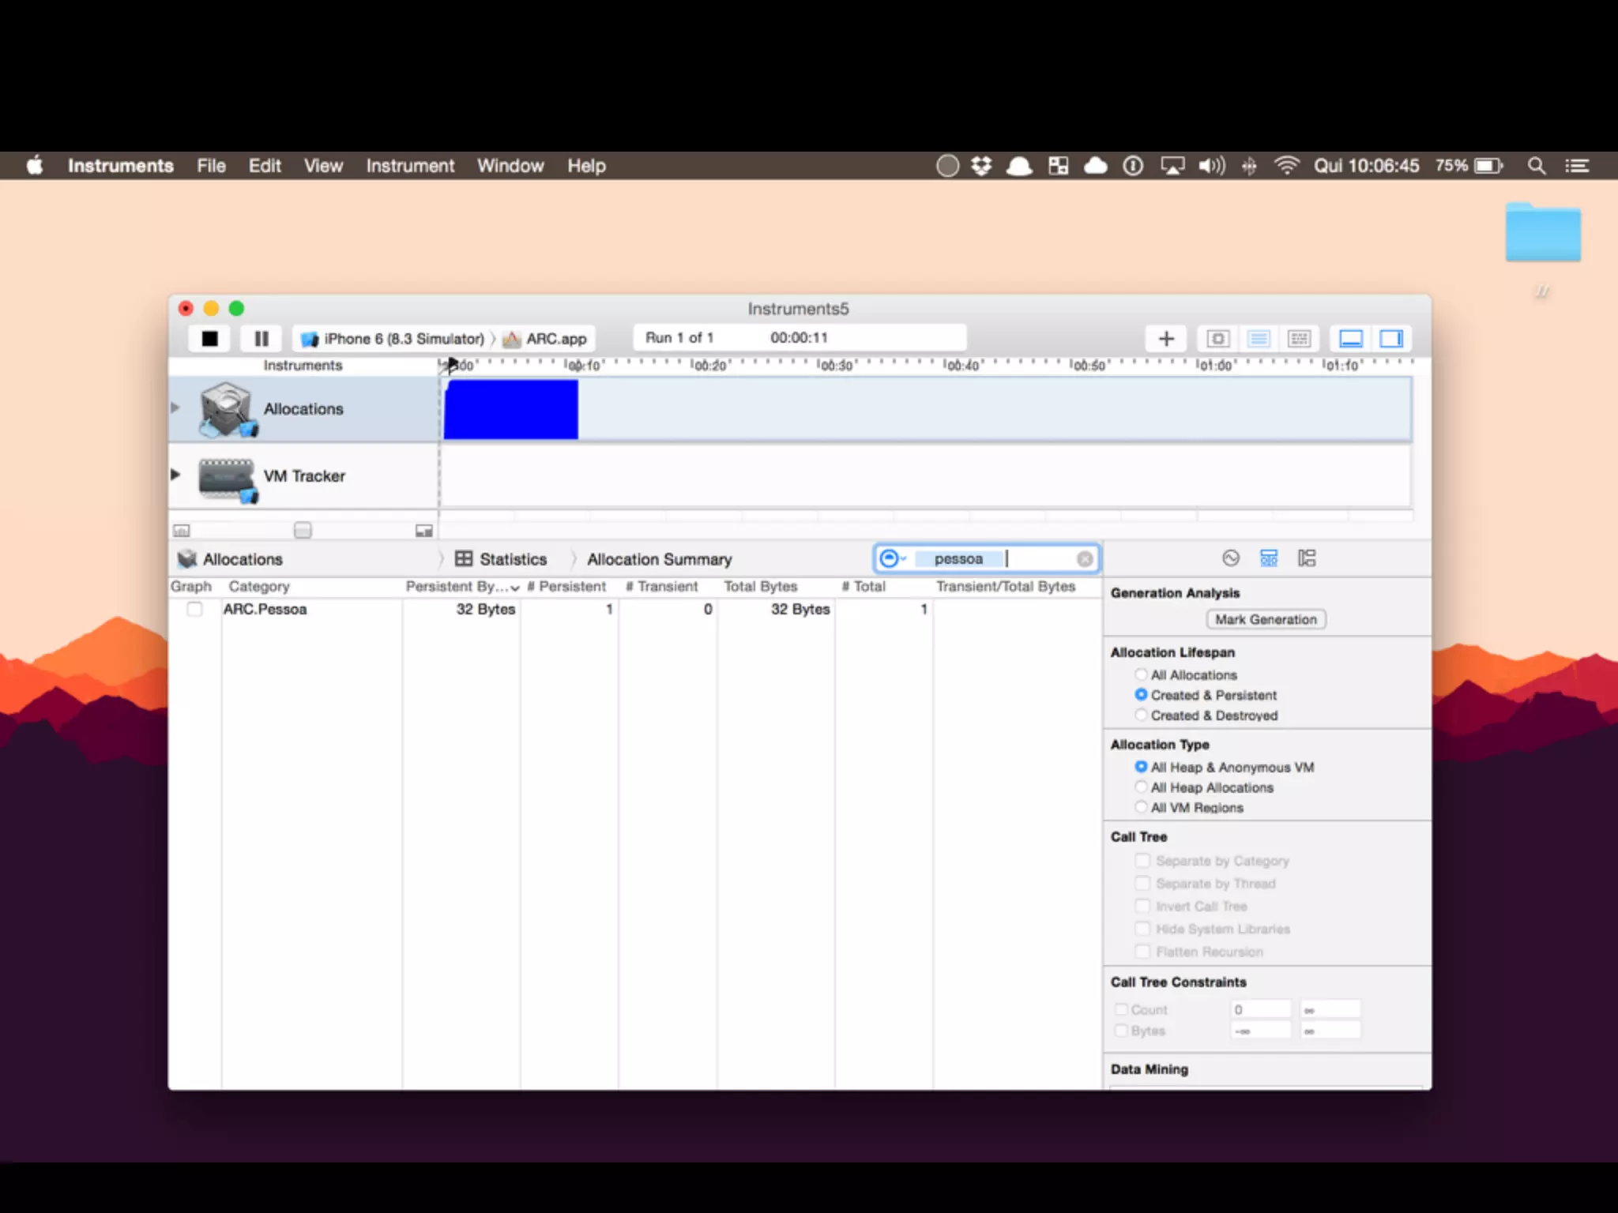Stop the recording with the stop button
This screenshot has height=1213, width=1618.
pos(209,339)
